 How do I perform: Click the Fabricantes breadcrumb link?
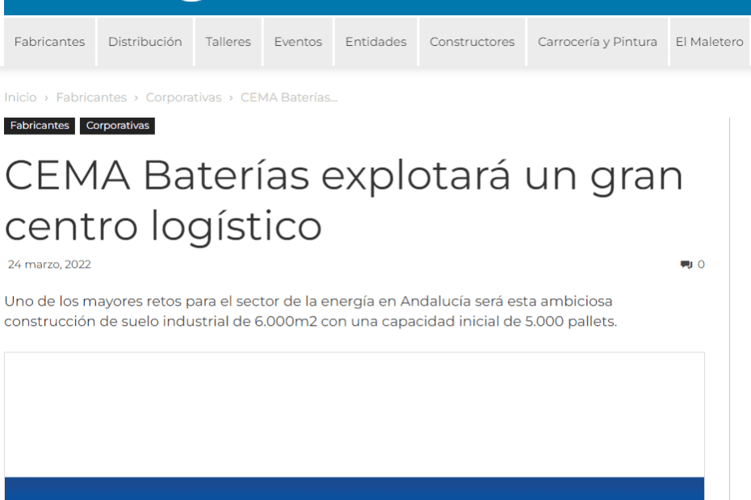(x=91, y=98)
